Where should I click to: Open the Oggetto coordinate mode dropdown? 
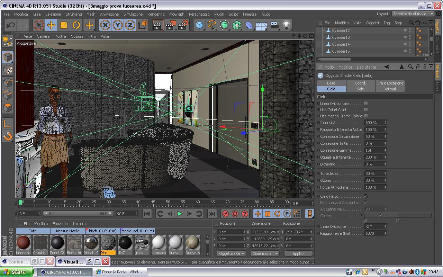coord(232,253)
